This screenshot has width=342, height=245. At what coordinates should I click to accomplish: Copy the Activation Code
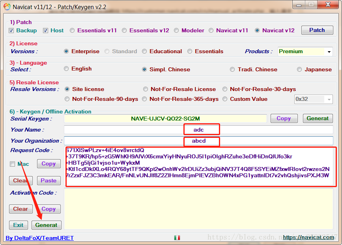point(49,209)
